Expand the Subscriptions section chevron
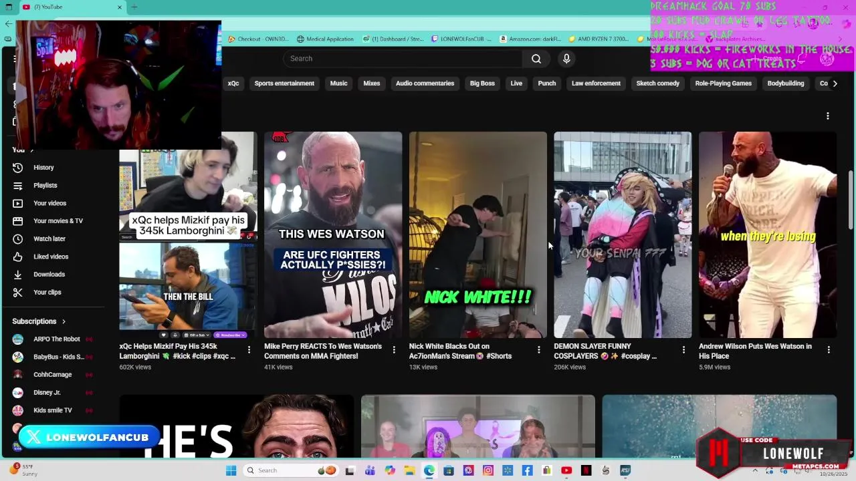Image resolution: width=856 pixels, height=481 pixels. click(x=64, y=321)
